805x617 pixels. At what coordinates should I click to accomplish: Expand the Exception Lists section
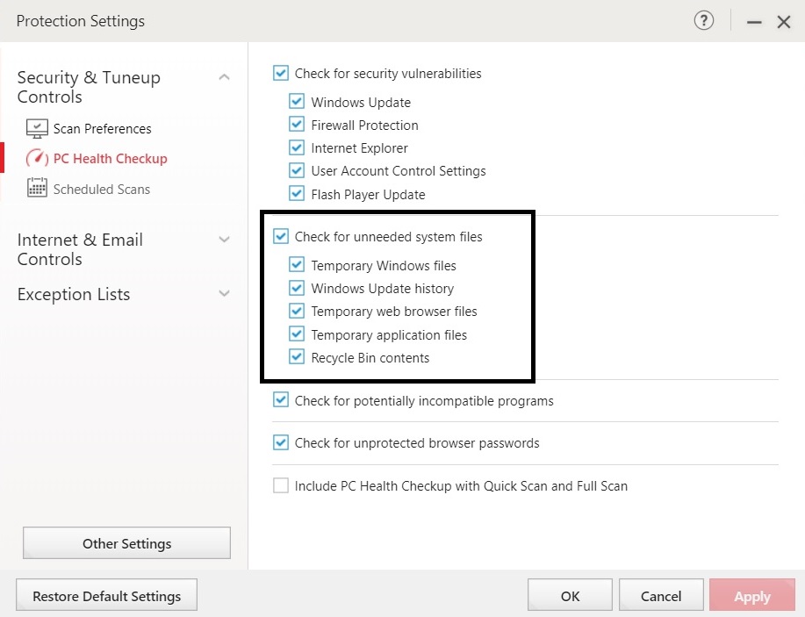point(224,294)
